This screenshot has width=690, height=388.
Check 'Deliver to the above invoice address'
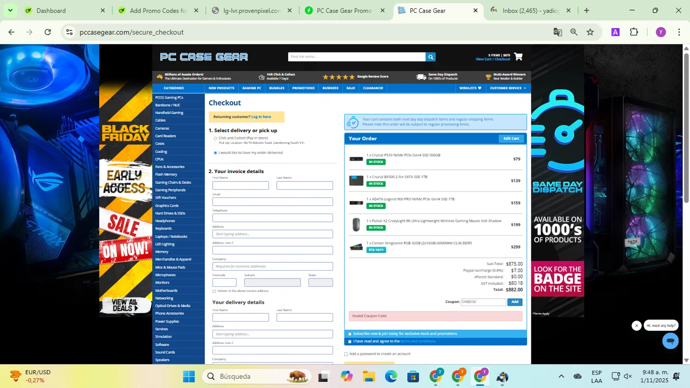point(214,291)
